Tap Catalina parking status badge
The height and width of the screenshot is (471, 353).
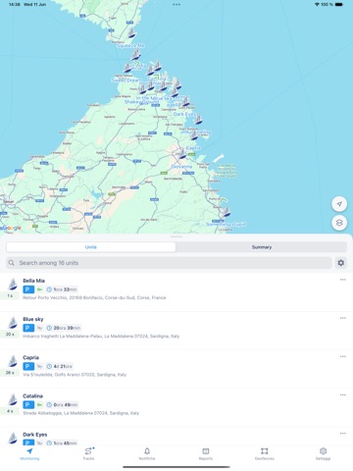click(28, 404)
